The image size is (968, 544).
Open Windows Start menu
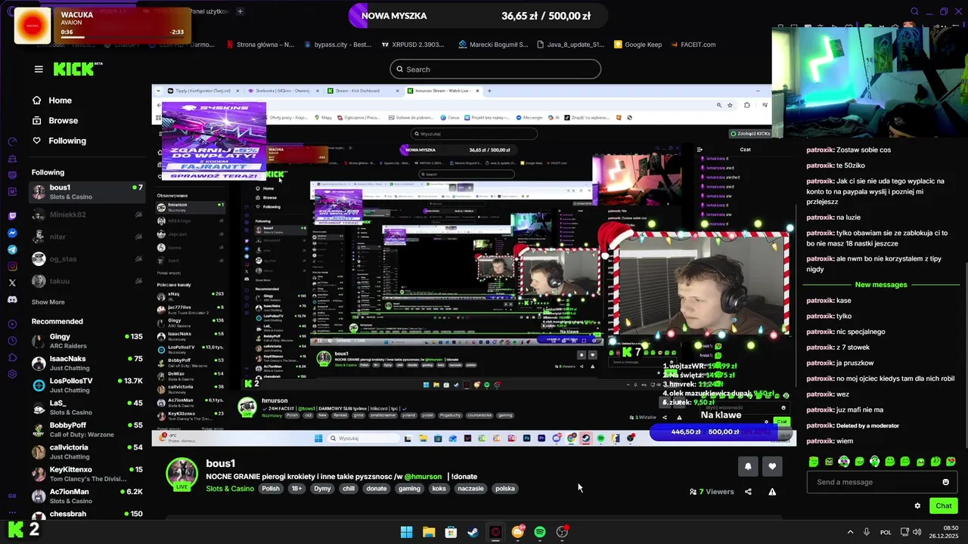(406, 532)
